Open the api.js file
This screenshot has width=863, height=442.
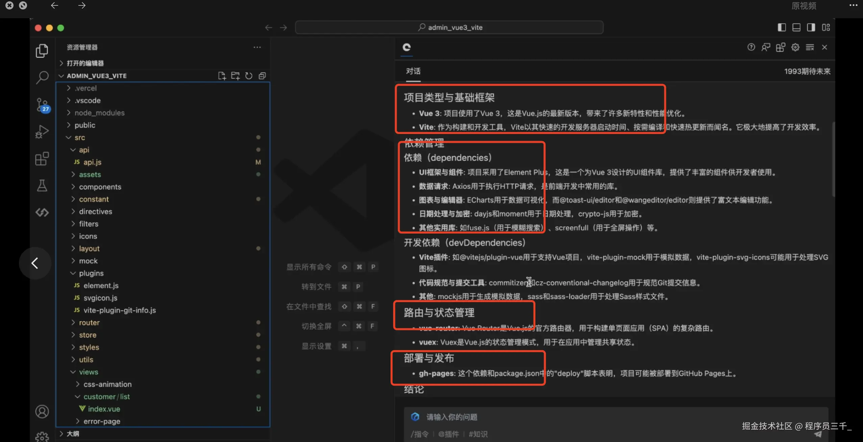click(x=92, y=162)
